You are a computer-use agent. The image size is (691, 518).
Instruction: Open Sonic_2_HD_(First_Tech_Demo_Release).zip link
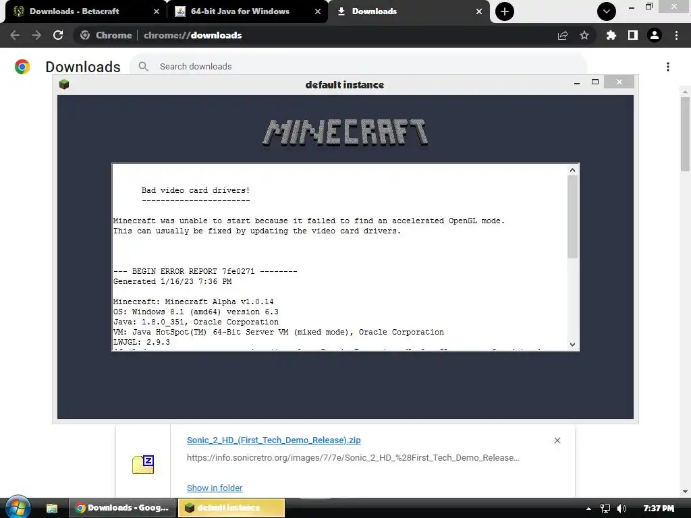pos(274,440)
